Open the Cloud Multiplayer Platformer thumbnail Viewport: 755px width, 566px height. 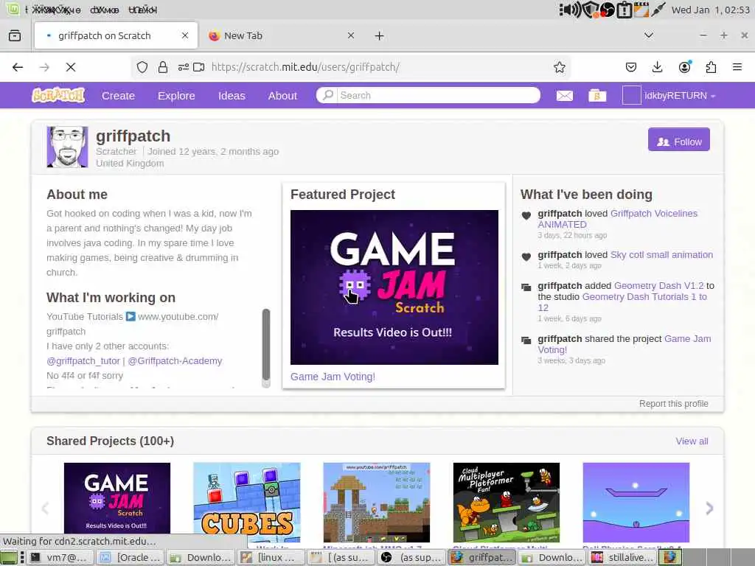pos(507,503)
